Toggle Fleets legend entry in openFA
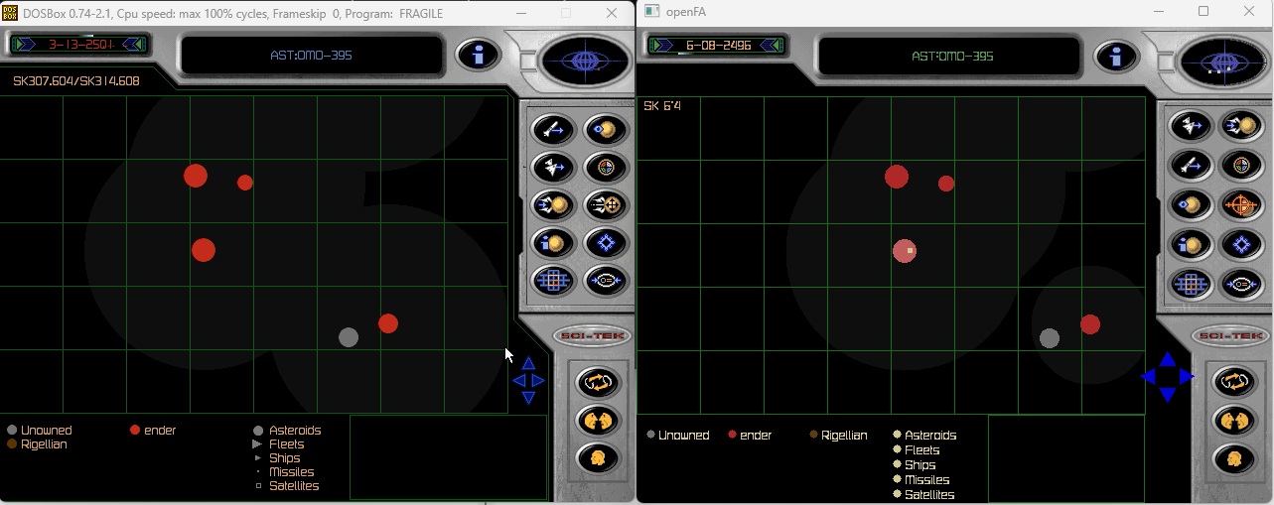1274x505 pixels. tap(917, 450)
